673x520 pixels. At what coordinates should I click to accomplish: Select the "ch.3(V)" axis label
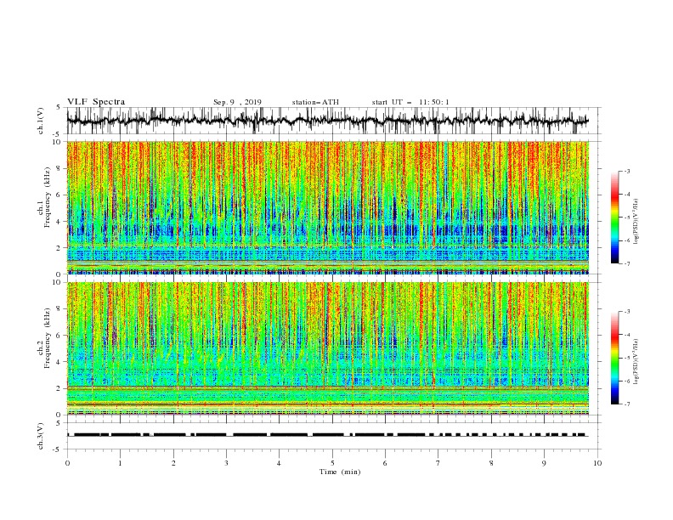coord(41,436)
